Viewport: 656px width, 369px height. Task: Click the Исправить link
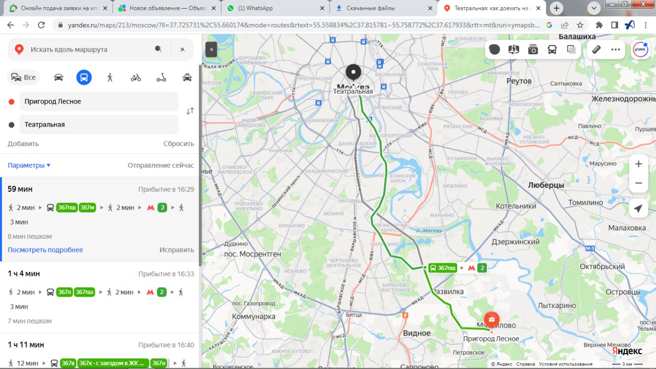(x=177, y=250)
